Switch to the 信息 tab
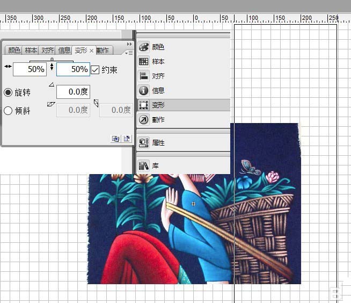The image size is (351, 303). tap(64, 50)
